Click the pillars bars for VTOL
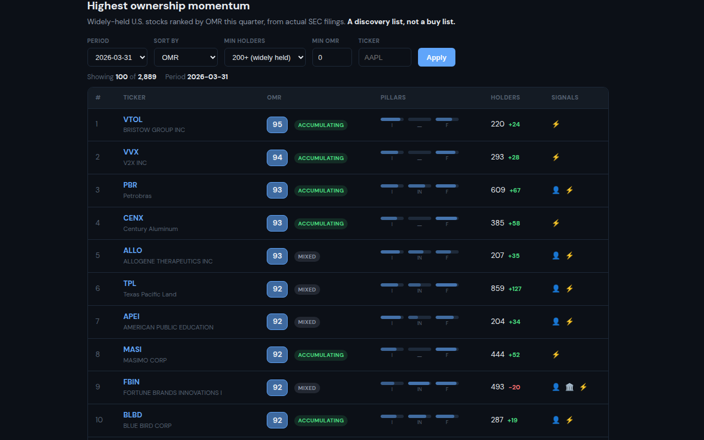704x440 pixels. click(420, 122)
